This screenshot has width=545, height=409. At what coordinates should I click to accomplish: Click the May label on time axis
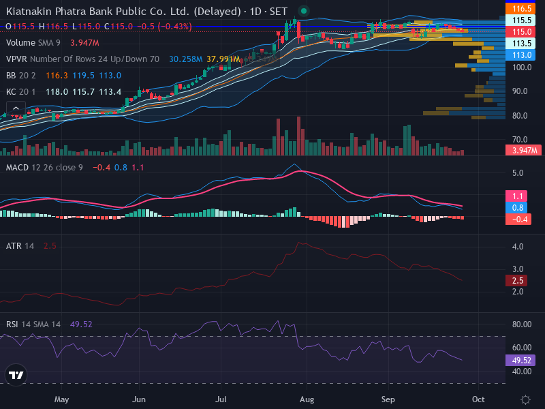coord(61,399)
